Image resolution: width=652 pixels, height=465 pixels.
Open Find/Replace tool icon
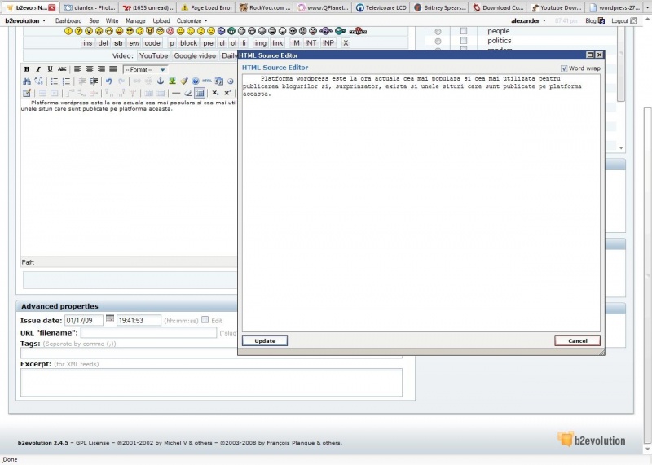pos(38,81)
